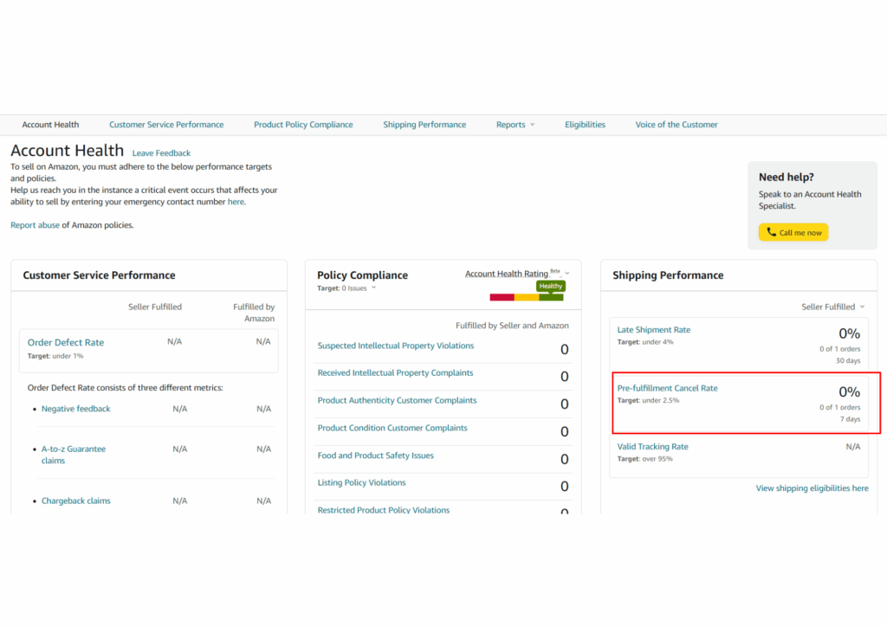Screen dimensions: 887x627
Task: Open the Product Policy Compliance tab
Action: 303,125
